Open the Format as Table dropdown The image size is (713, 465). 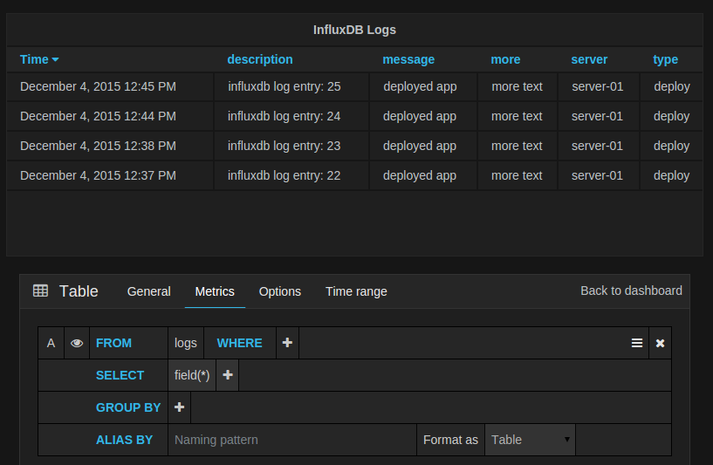click(x=530, y=440)
